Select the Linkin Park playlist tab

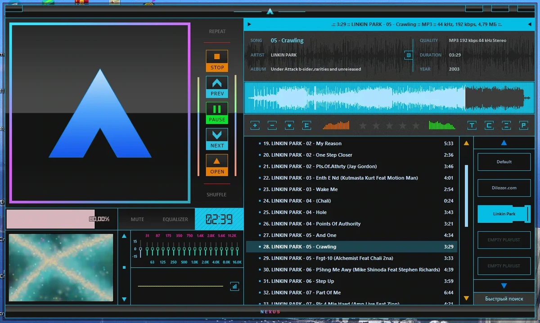pos(504,214)
